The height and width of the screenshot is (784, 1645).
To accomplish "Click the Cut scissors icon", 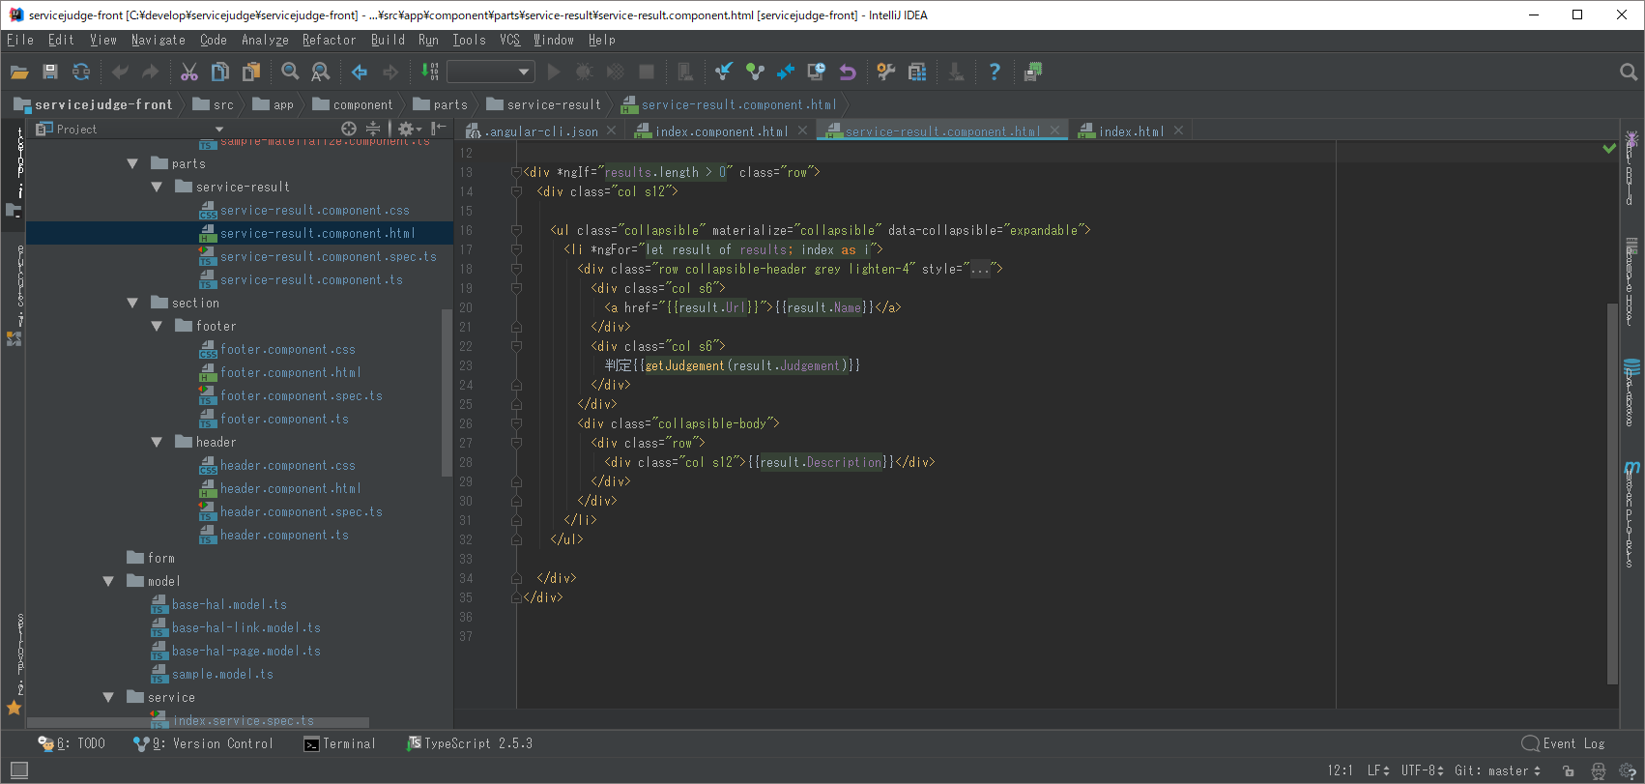I will 189,72.
